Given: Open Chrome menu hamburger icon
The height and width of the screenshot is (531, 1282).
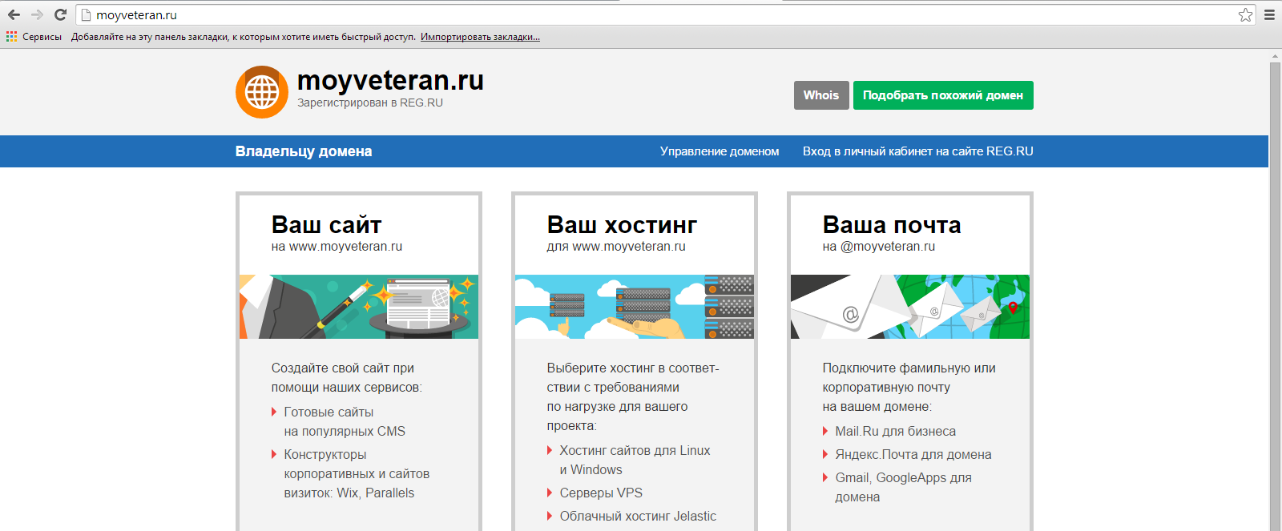Looking at the screenshot, I should (x=1269, y=14).
